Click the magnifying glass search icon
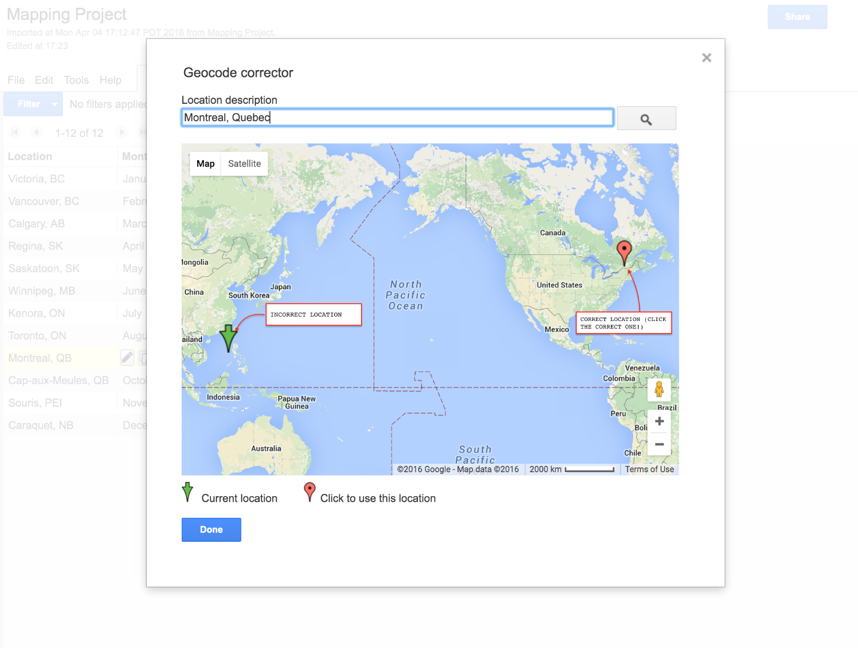The height and width of the screenshot is (648, 858). 646,118
